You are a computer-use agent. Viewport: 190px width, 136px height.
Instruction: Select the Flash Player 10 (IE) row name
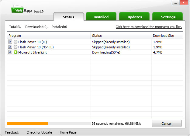33,42
